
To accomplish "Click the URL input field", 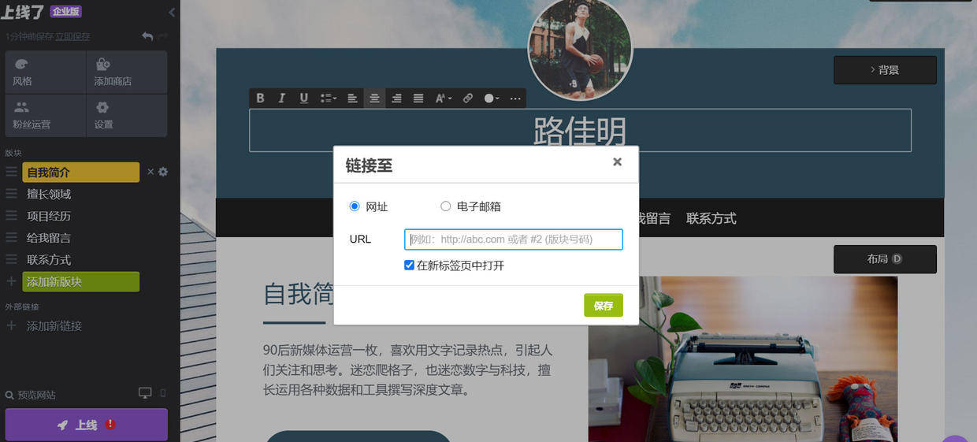I will 514,240.
